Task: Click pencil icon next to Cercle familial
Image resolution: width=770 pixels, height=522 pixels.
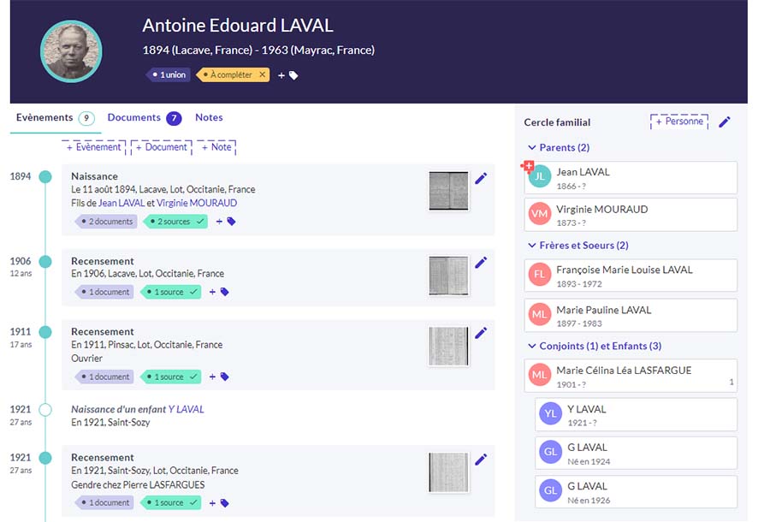Action: tap(725, 122)
